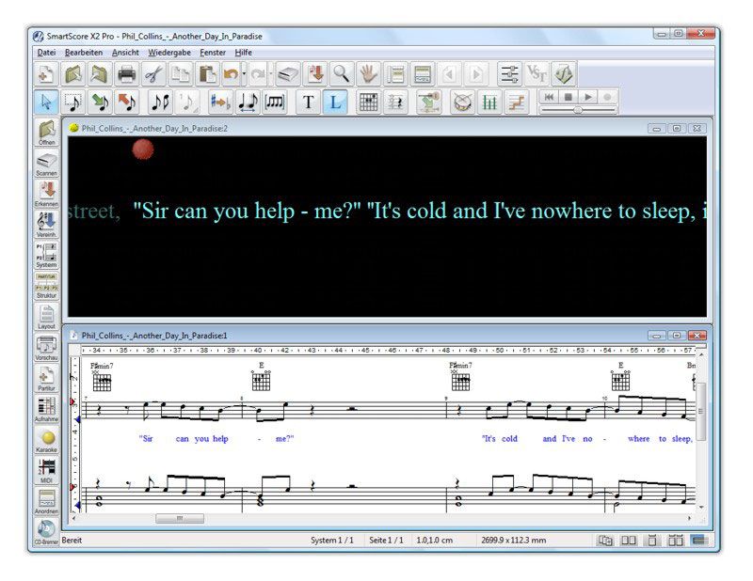Click the Partitur sidebar icon
Image resolution: width=753 pixels, height=581 pixels.
click(46, 379)
